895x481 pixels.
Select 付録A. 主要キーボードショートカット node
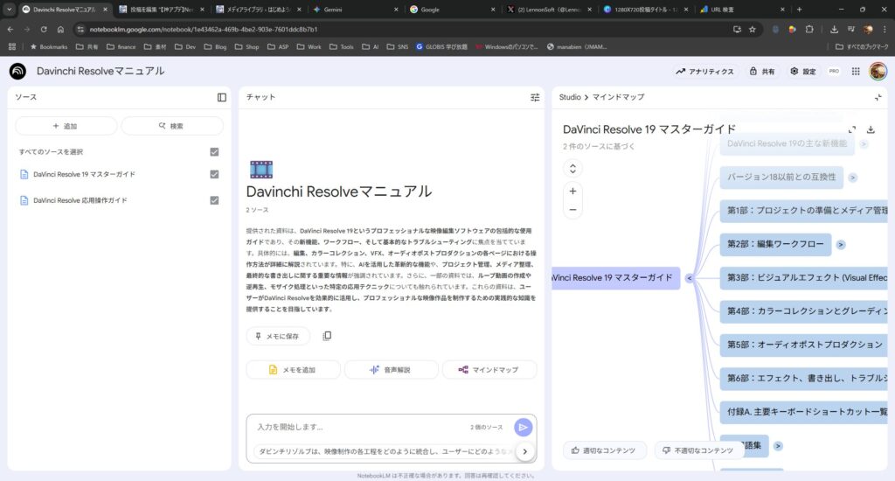coord(804,412)
